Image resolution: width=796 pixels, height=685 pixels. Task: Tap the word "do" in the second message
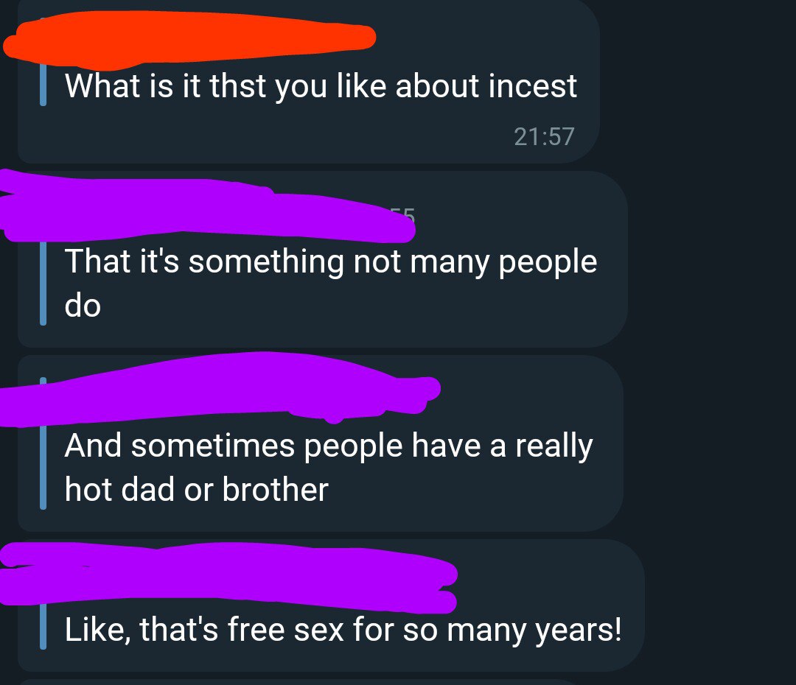click(83, 306)
